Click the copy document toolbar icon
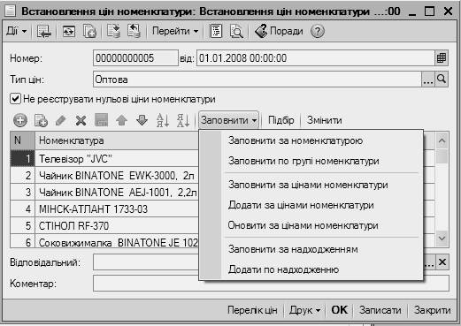 pos(89,31)
